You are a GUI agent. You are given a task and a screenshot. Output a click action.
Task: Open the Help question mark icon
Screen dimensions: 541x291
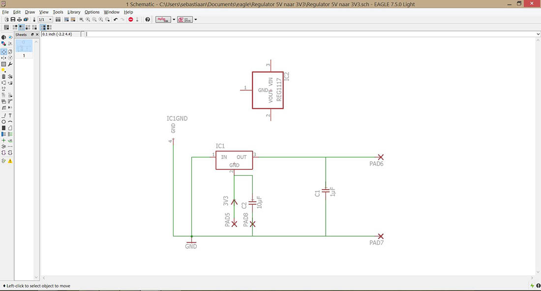pos(148,20)
